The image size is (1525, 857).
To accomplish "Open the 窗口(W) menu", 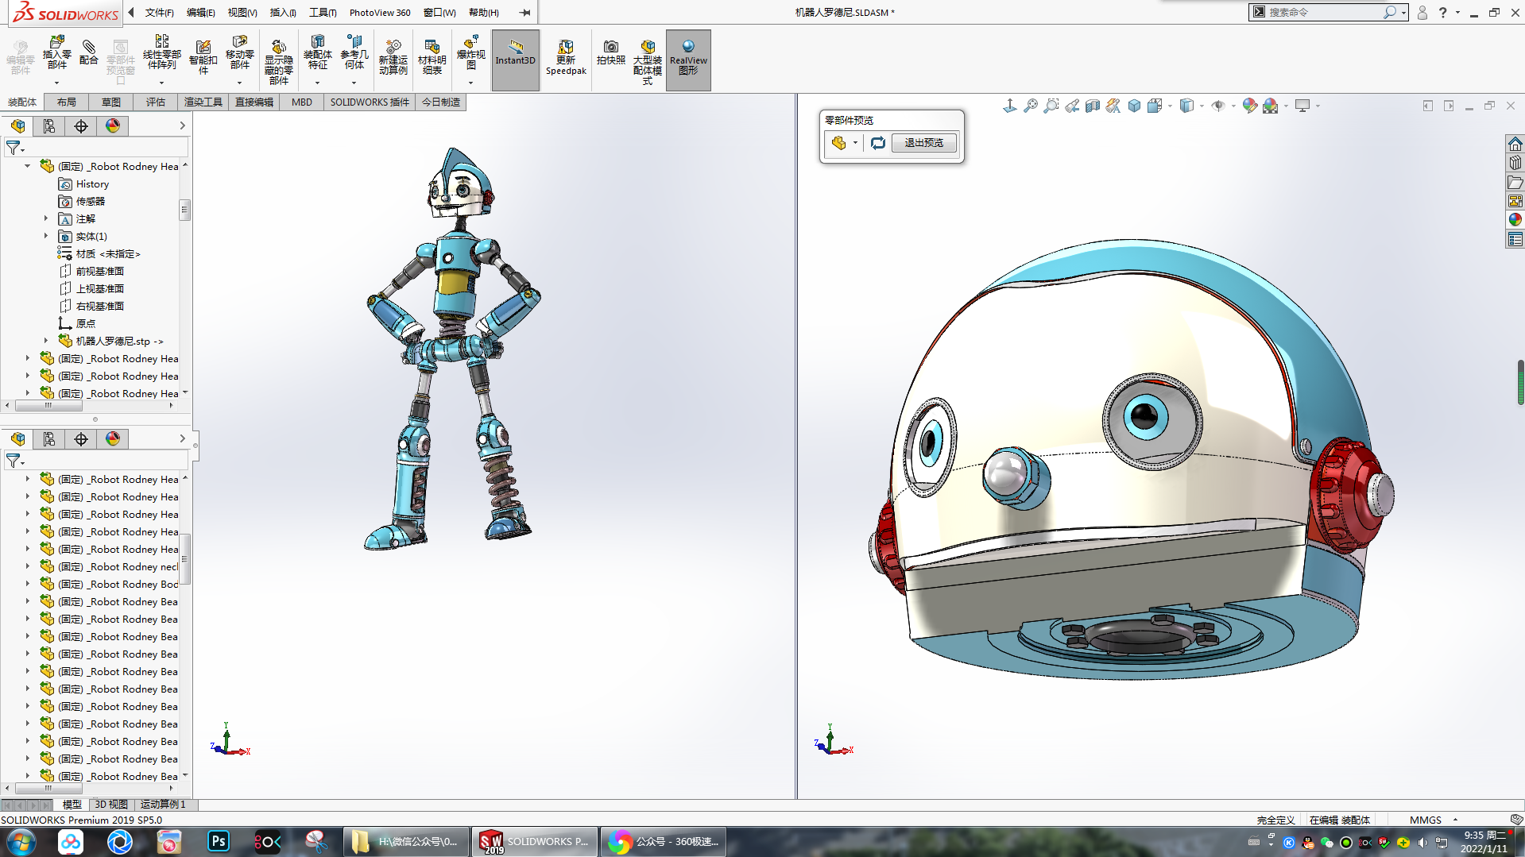I will click(x=439, y=12).
